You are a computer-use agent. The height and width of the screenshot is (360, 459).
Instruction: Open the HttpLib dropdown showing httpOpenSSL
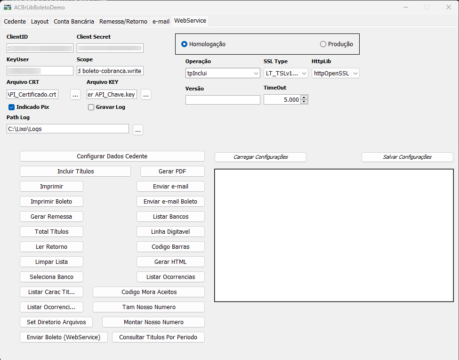click(x=336, y=73)
